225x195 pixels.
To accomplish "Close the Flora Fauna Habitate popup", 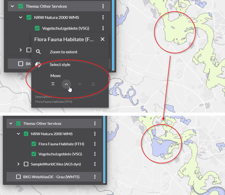I will (x=103, y=39).
